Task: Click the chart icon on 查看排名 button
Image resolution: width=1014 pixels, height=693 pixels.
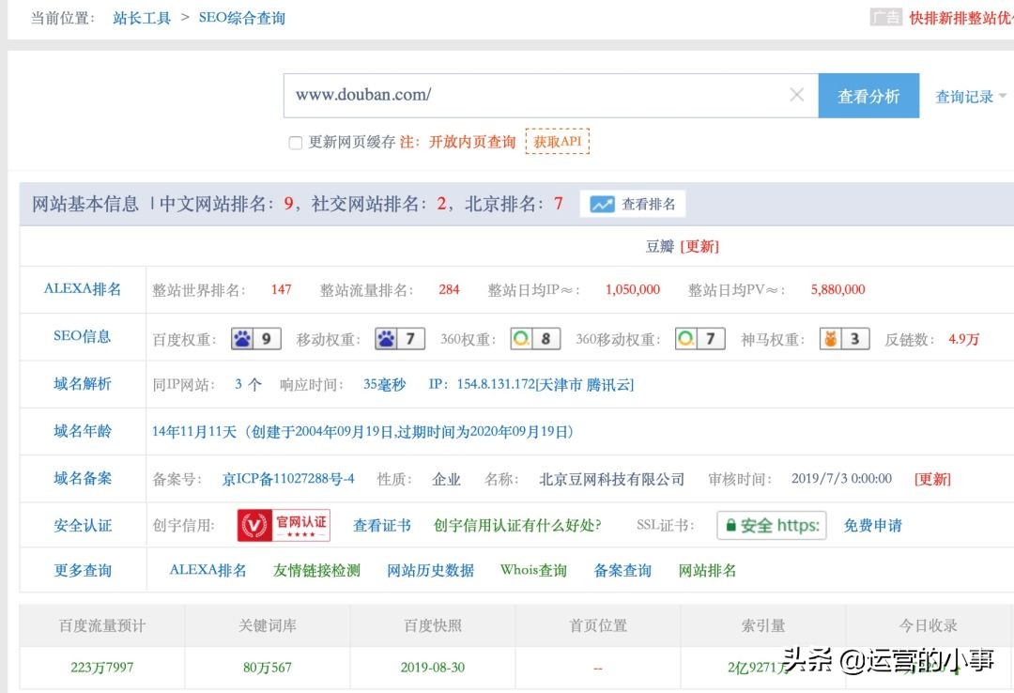Action: coord(601,203)
